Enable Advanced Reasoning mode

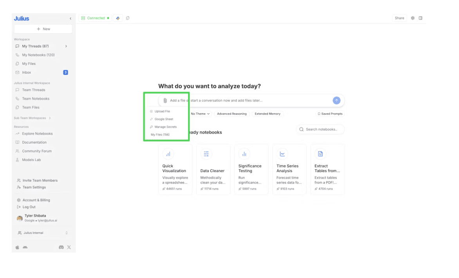232,114
